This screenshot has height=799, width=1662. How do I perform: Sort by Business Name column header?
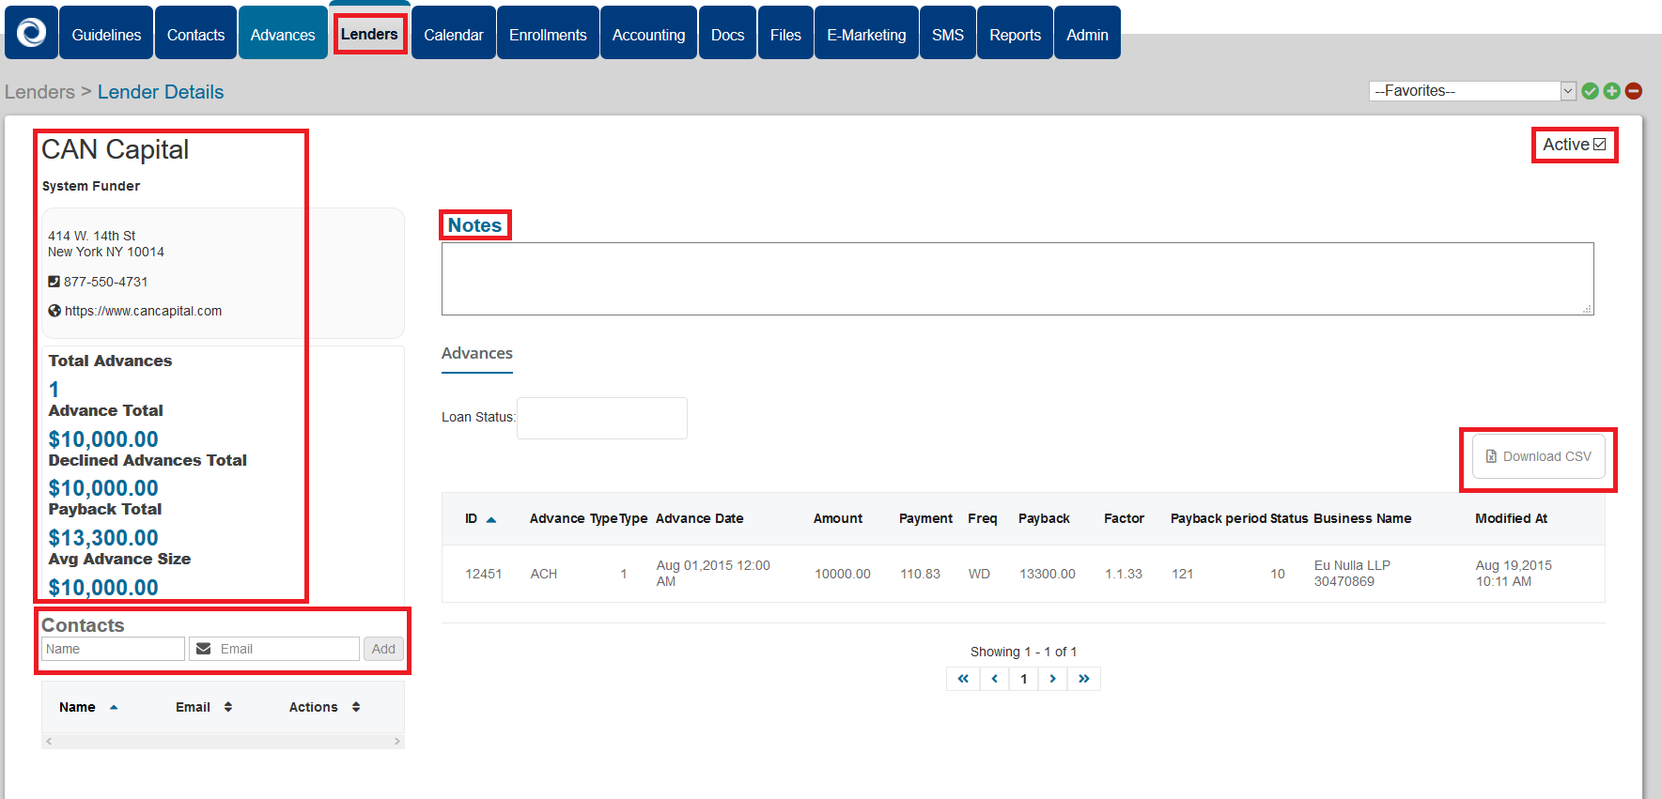[1362, 518]
